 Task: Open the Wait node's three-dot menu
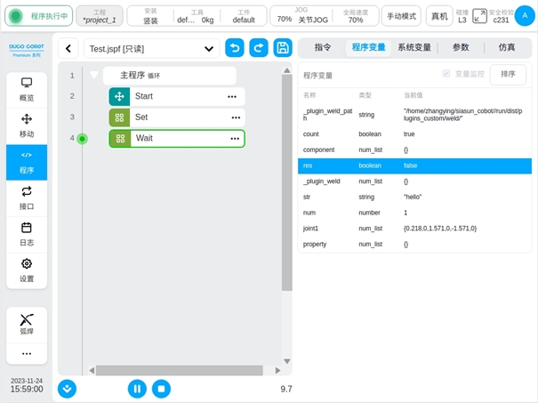235,139
